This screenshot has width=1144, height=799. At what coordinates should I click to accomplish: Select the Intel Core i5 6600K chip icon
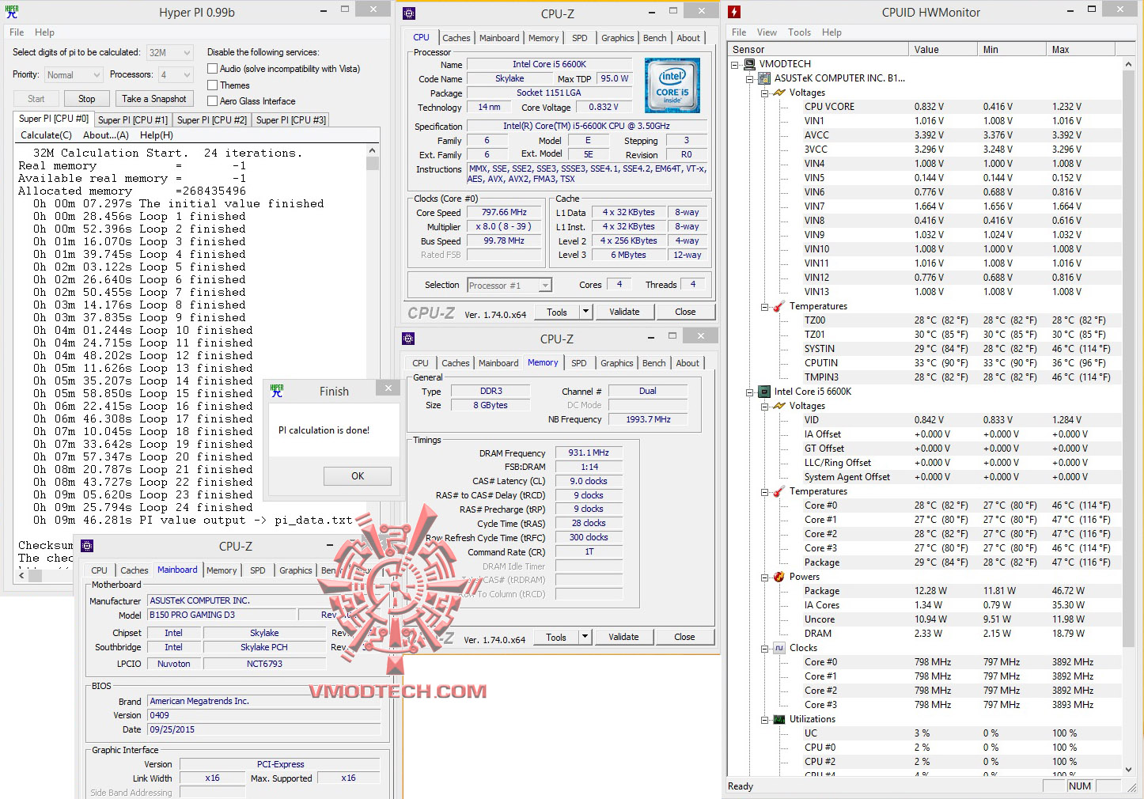click(764, 392)
